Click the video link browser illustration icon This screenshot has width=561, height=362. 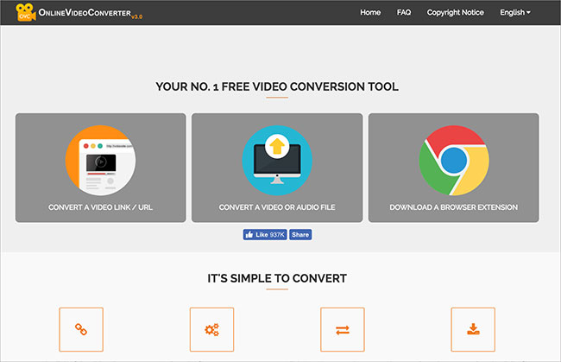tap(100, 160)
